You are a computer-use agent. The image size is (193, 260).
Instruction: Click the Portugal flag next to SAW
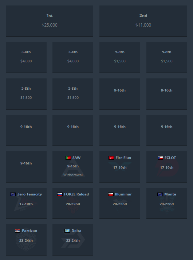click(68, 158)
